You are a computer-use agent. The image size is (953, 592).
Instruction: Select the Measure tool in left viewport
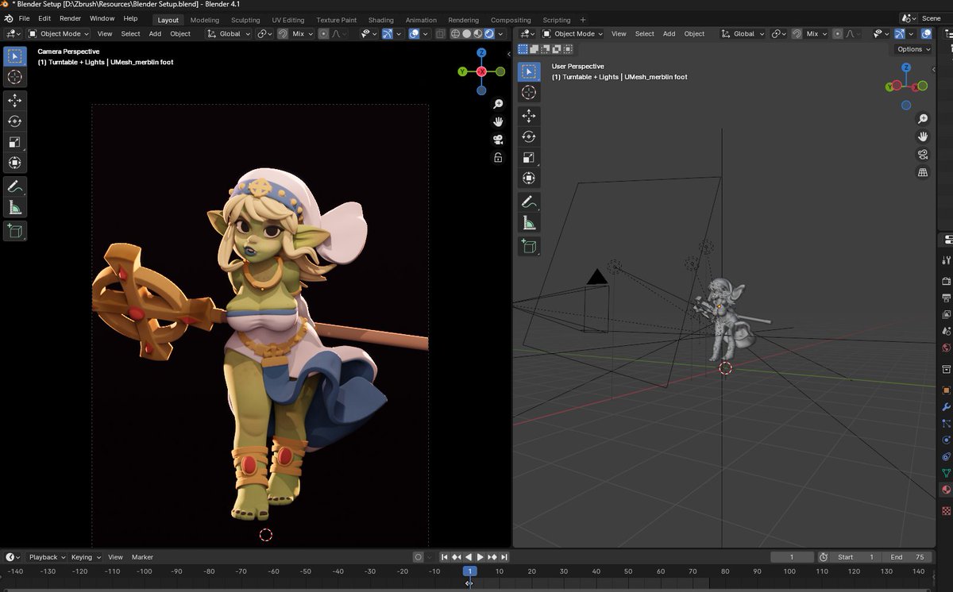tap(14, 208)
